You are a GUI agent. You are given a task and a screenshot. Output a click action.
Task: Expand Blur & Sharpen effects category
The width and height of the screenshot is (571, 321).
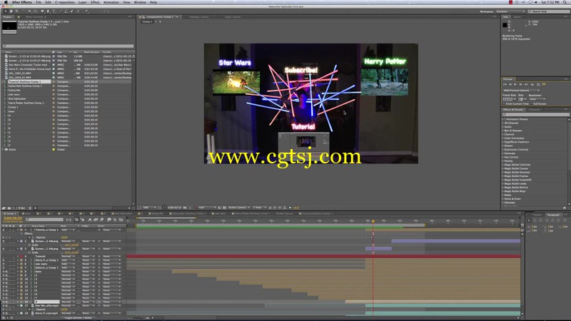(x=503, y=131)
